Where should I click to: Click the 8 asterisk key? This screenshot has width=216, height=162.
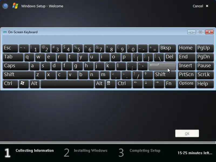pos(110,49)
